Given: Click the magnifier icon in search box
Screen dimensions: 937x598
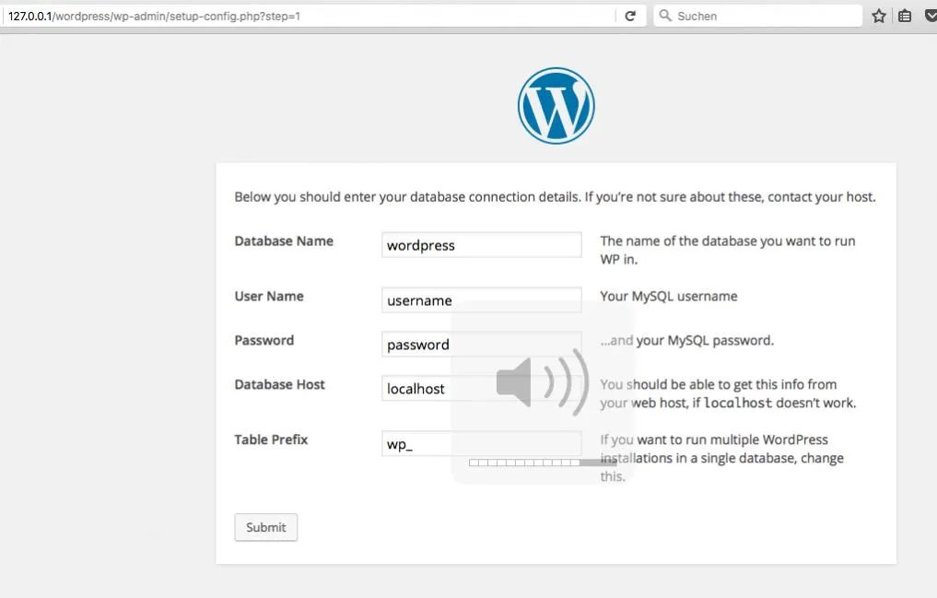Looking at the screenshot, I should pos(665,16).
